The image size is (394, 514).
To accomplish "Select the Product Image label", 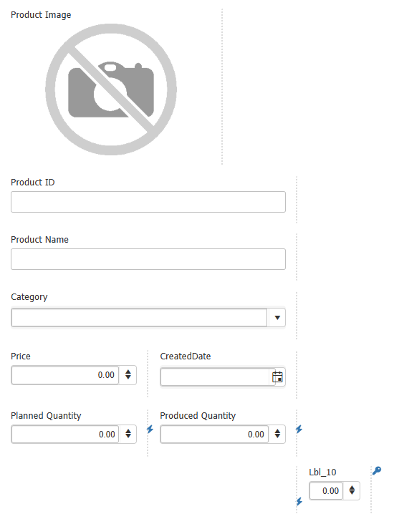I will [41, 15].
